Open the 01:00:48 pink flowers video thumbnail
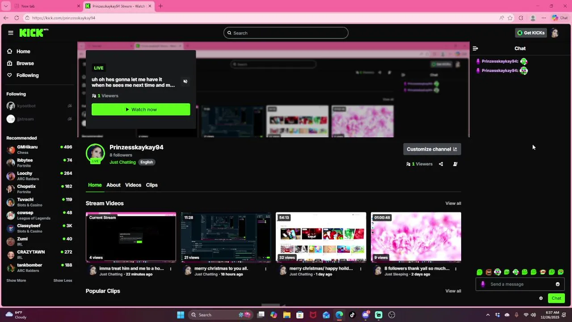The width and height of the screenshot is (572, 322). point(416,237)
